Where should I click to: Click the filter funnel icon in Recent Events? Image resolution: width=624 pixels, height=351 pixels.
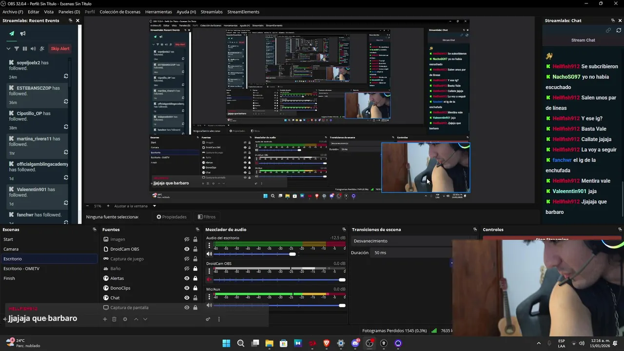tap(17, 49)
